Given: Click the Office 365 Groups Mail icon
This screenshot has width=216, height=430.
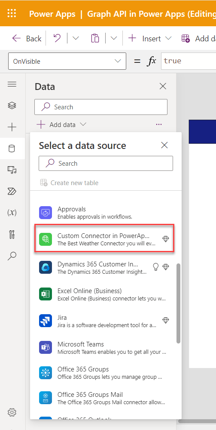Looking at the screenshot, I should (46, 398).
